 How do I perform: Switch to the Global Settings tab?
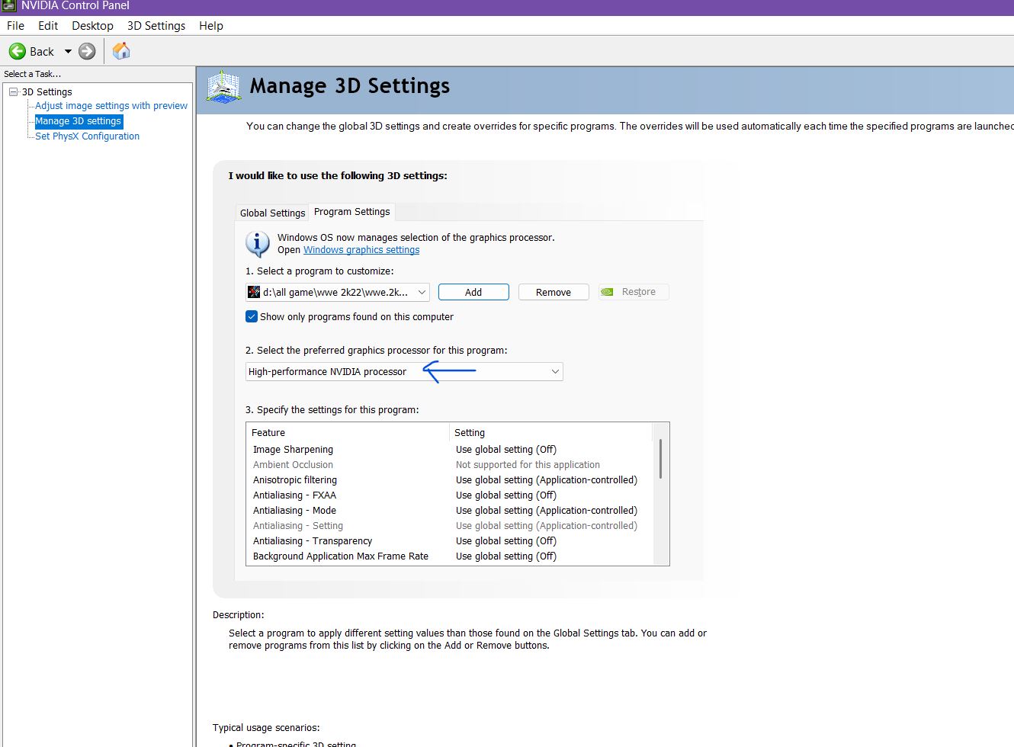click(x=272, y=213)
